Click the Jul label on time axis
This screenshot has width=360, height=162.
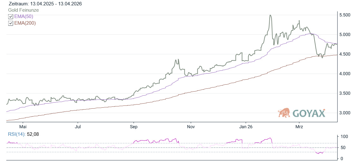pos(78,127)
